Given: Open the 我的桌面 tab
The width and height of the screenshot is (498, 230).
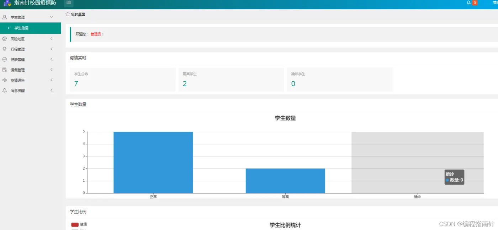Looking at the screenshot, I should 78,15.
